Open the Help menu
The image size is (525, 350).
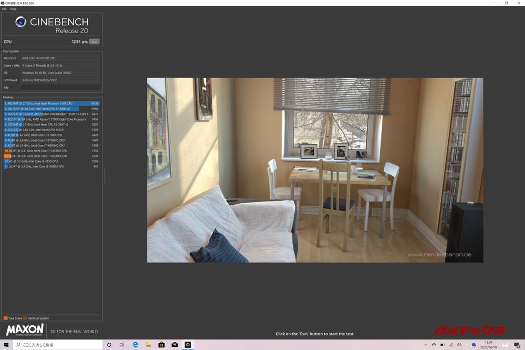tap(13, 9)
